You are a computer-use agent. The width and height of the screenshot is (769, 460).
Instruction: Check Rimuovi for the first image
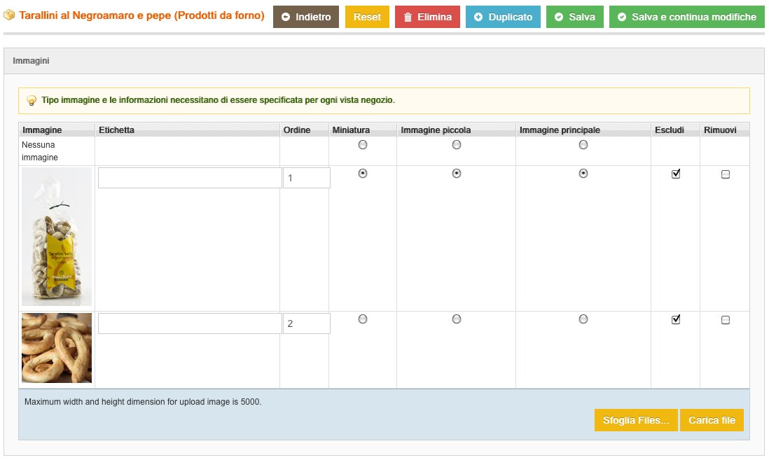tap(726, 174)
